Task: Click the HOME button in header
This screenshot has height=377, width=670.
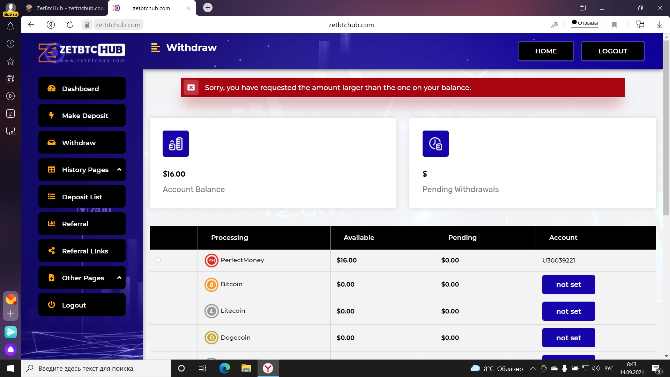Action: coord(545,51)
